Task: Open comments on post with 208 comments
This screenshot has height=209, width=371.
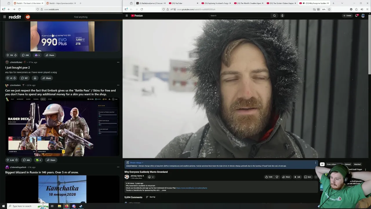Action: click(25, 55)
